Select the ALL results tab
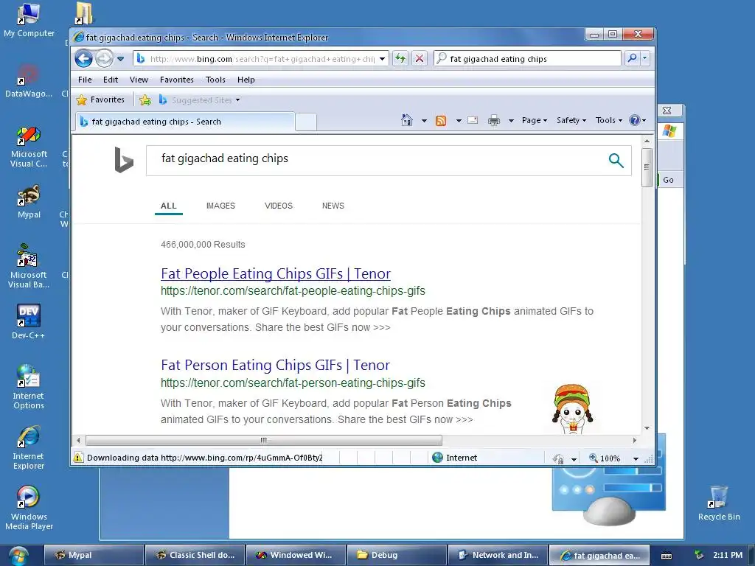 click(x=169, y=206)
